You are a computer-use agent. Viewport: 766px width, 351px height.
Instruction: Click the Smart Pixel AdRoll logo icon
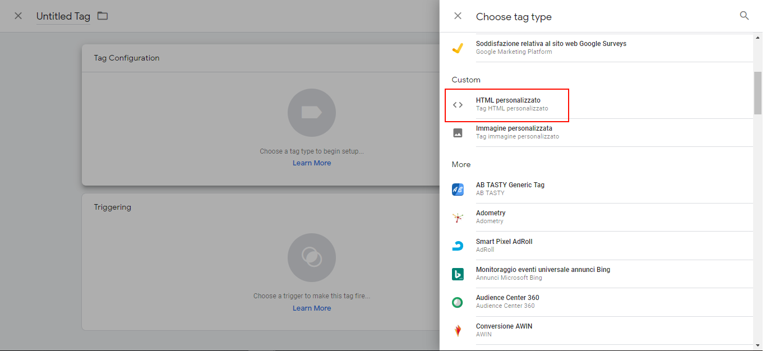458,246
